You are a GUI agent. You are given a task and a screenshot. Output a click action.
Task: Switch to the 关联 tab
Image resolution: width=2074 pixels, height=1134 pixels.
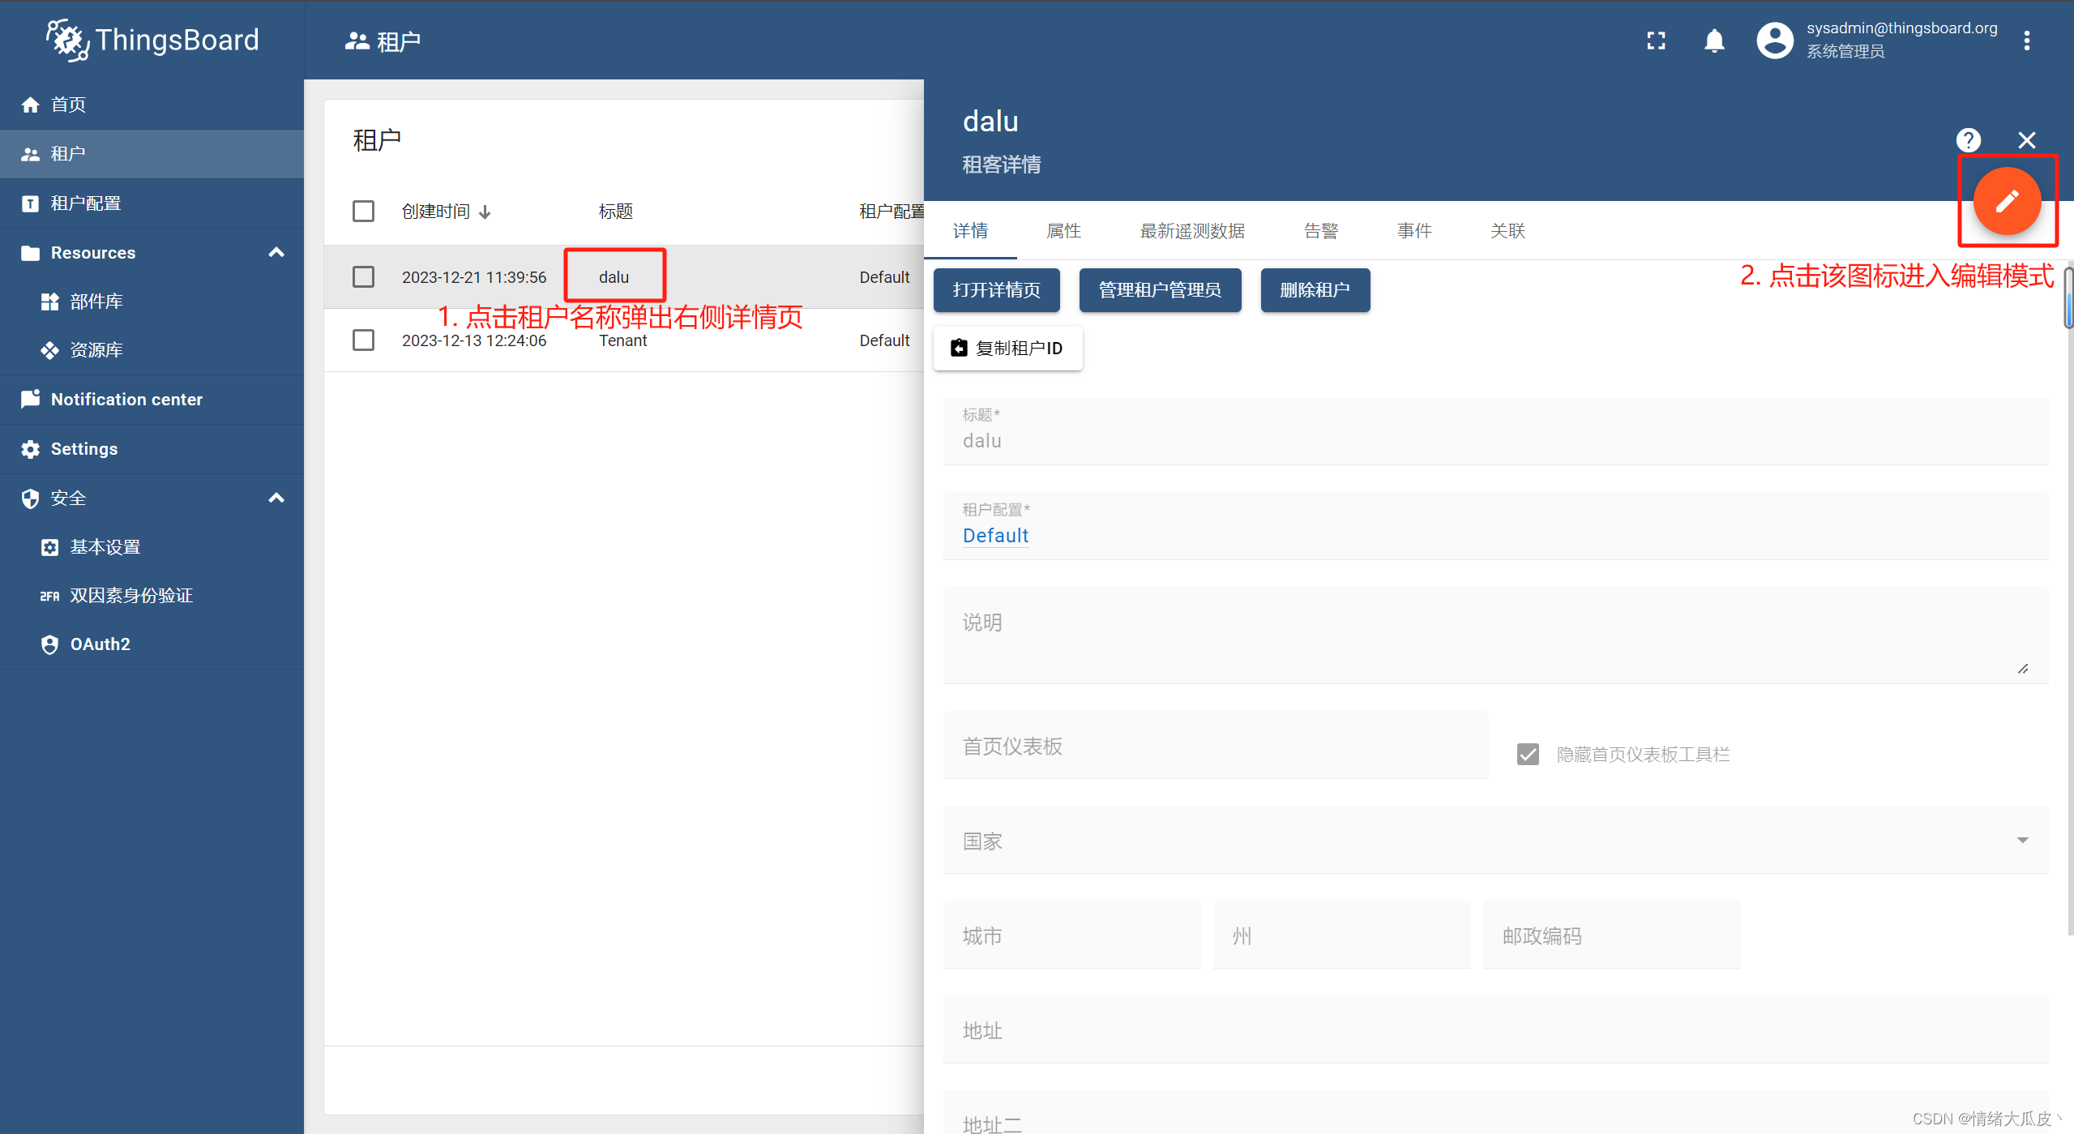click(x=1507, y=231)
